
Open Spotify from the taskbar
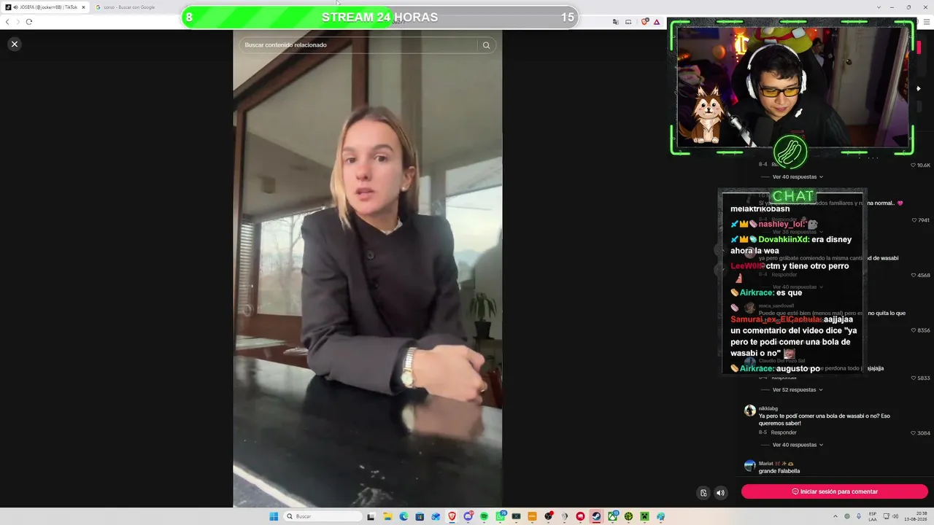point(484,516)
